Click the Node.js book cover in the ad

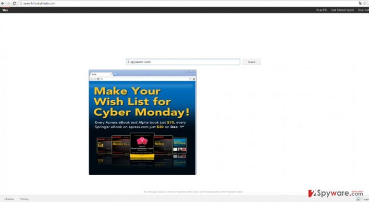163,145
